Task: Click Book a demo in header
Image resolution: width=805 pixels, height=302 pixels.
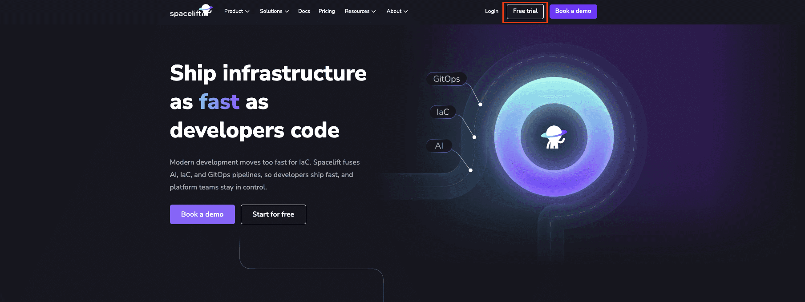Action: tap(573, 11)
